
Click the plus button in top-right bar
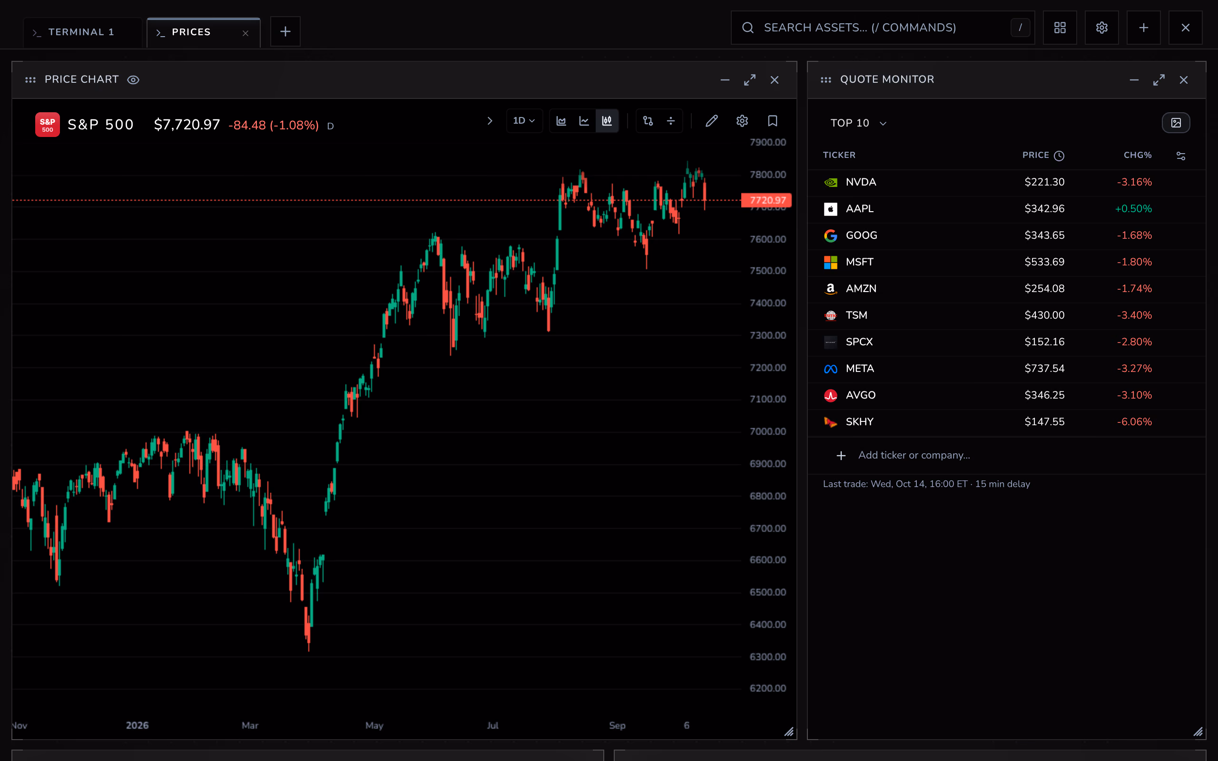pyautogui.click(x=1143, y=28)
